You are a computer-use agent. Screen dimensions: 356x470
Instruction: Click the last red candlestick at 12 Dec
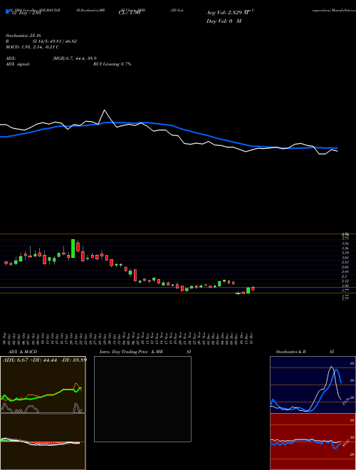[253, 288]
